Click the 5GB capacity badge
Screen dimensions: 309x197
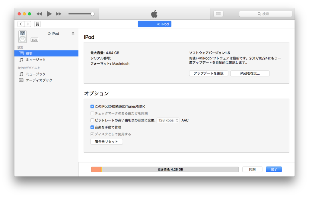pos(34,40)
